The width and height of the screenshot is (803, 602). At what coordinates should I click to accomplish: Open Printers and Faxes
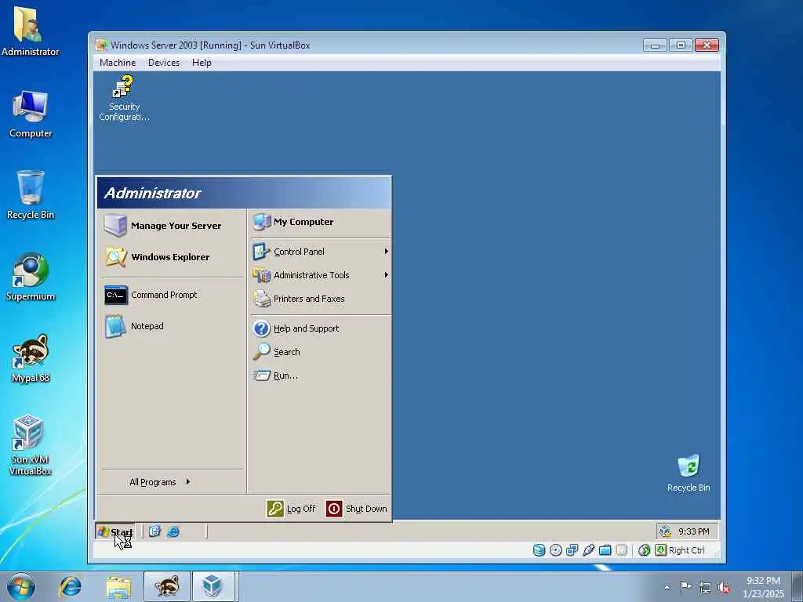321,299
